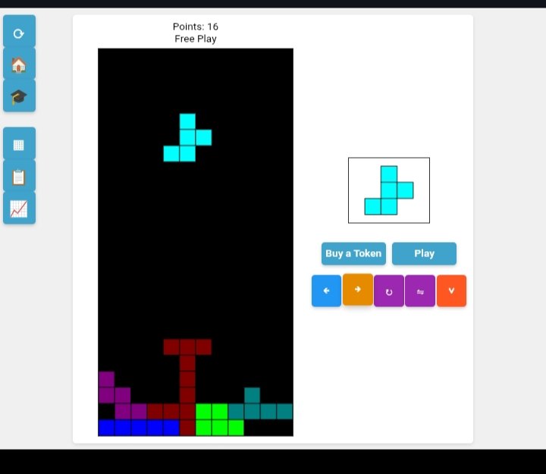Screen dimensions: 546x474
Task: Open the graduation cap tutorial icon
Action: click(x=19, y=96)
